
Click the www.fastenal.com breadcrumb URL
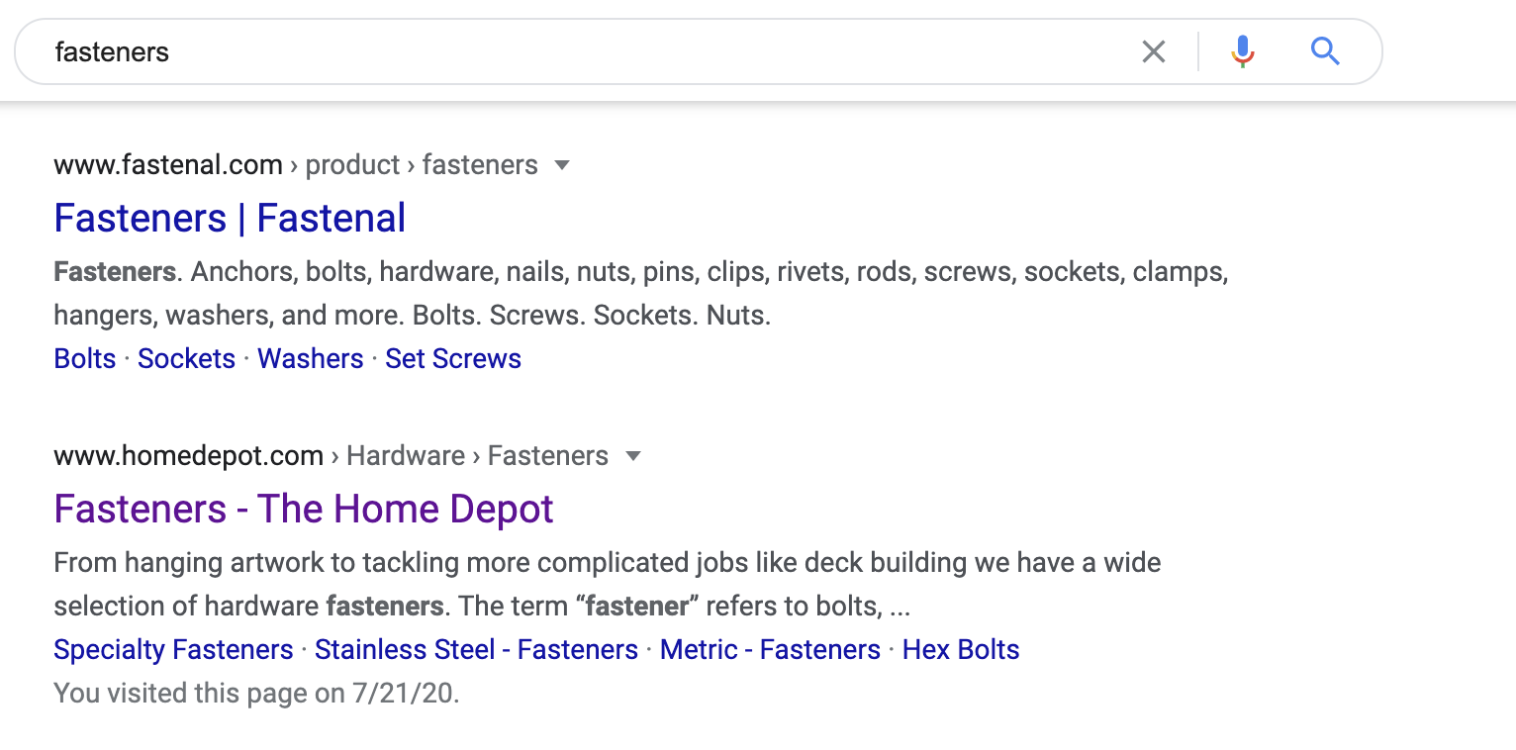(168, 165)
